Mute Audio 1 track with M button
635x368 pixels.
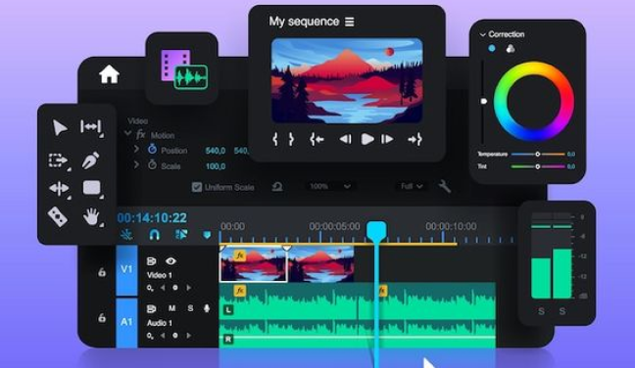coord(172,308)
